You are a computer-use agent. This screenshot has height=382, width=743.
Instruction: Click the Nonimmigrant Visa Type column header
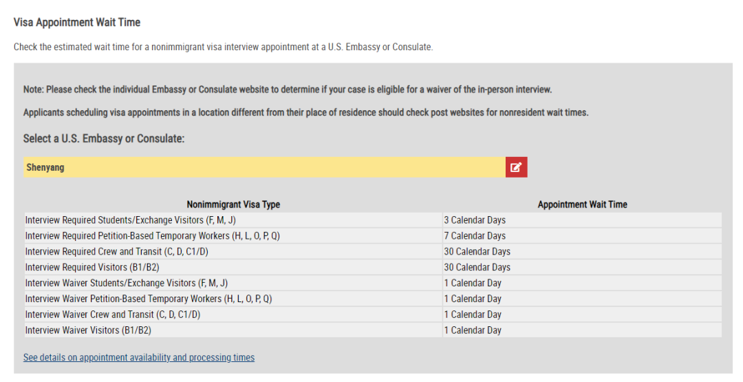tap(233, 204)
